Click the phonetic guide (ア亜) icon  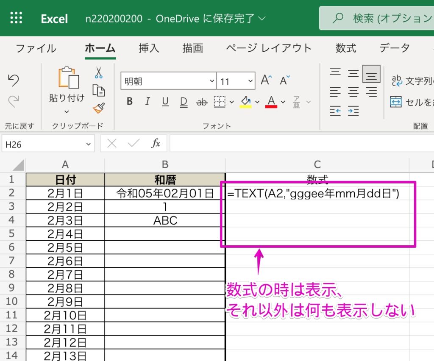click(296, 102)
